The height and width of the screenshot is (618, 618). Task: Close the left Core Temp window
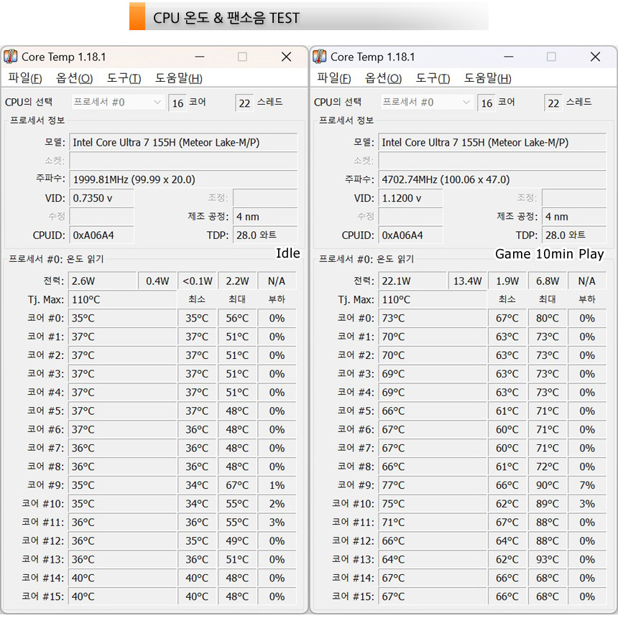coord(287,57)
